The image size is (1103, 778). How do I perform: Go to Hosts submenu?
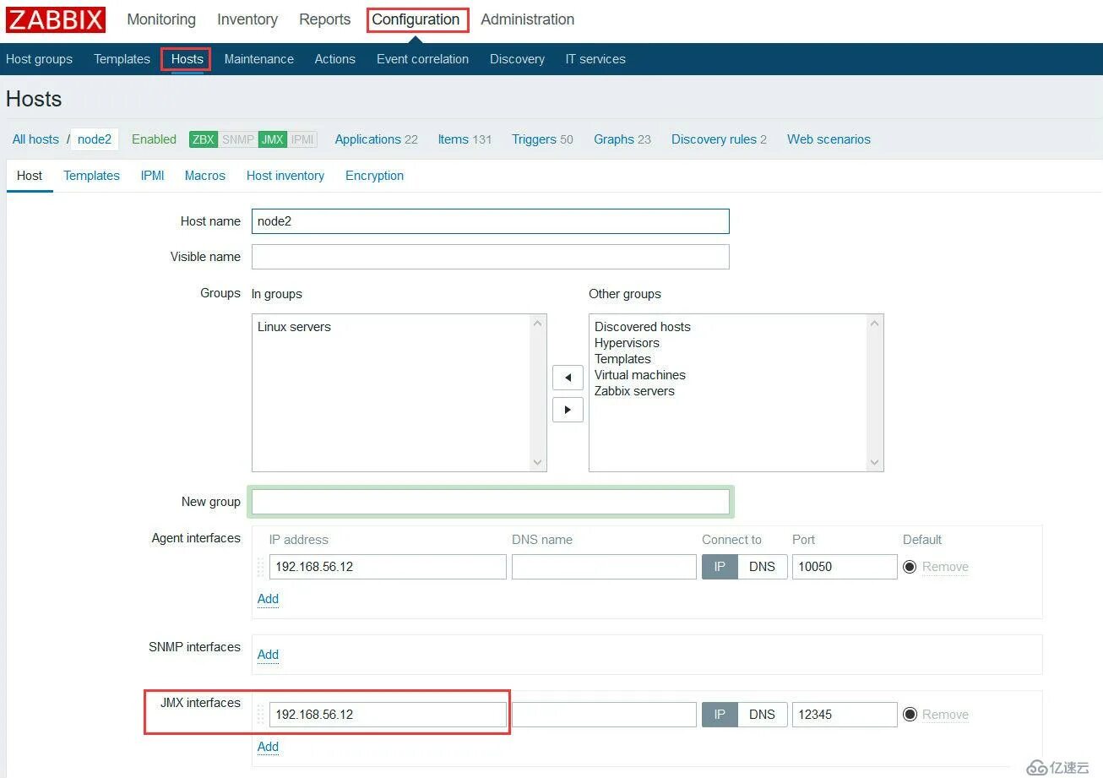(x=187, y=59)
